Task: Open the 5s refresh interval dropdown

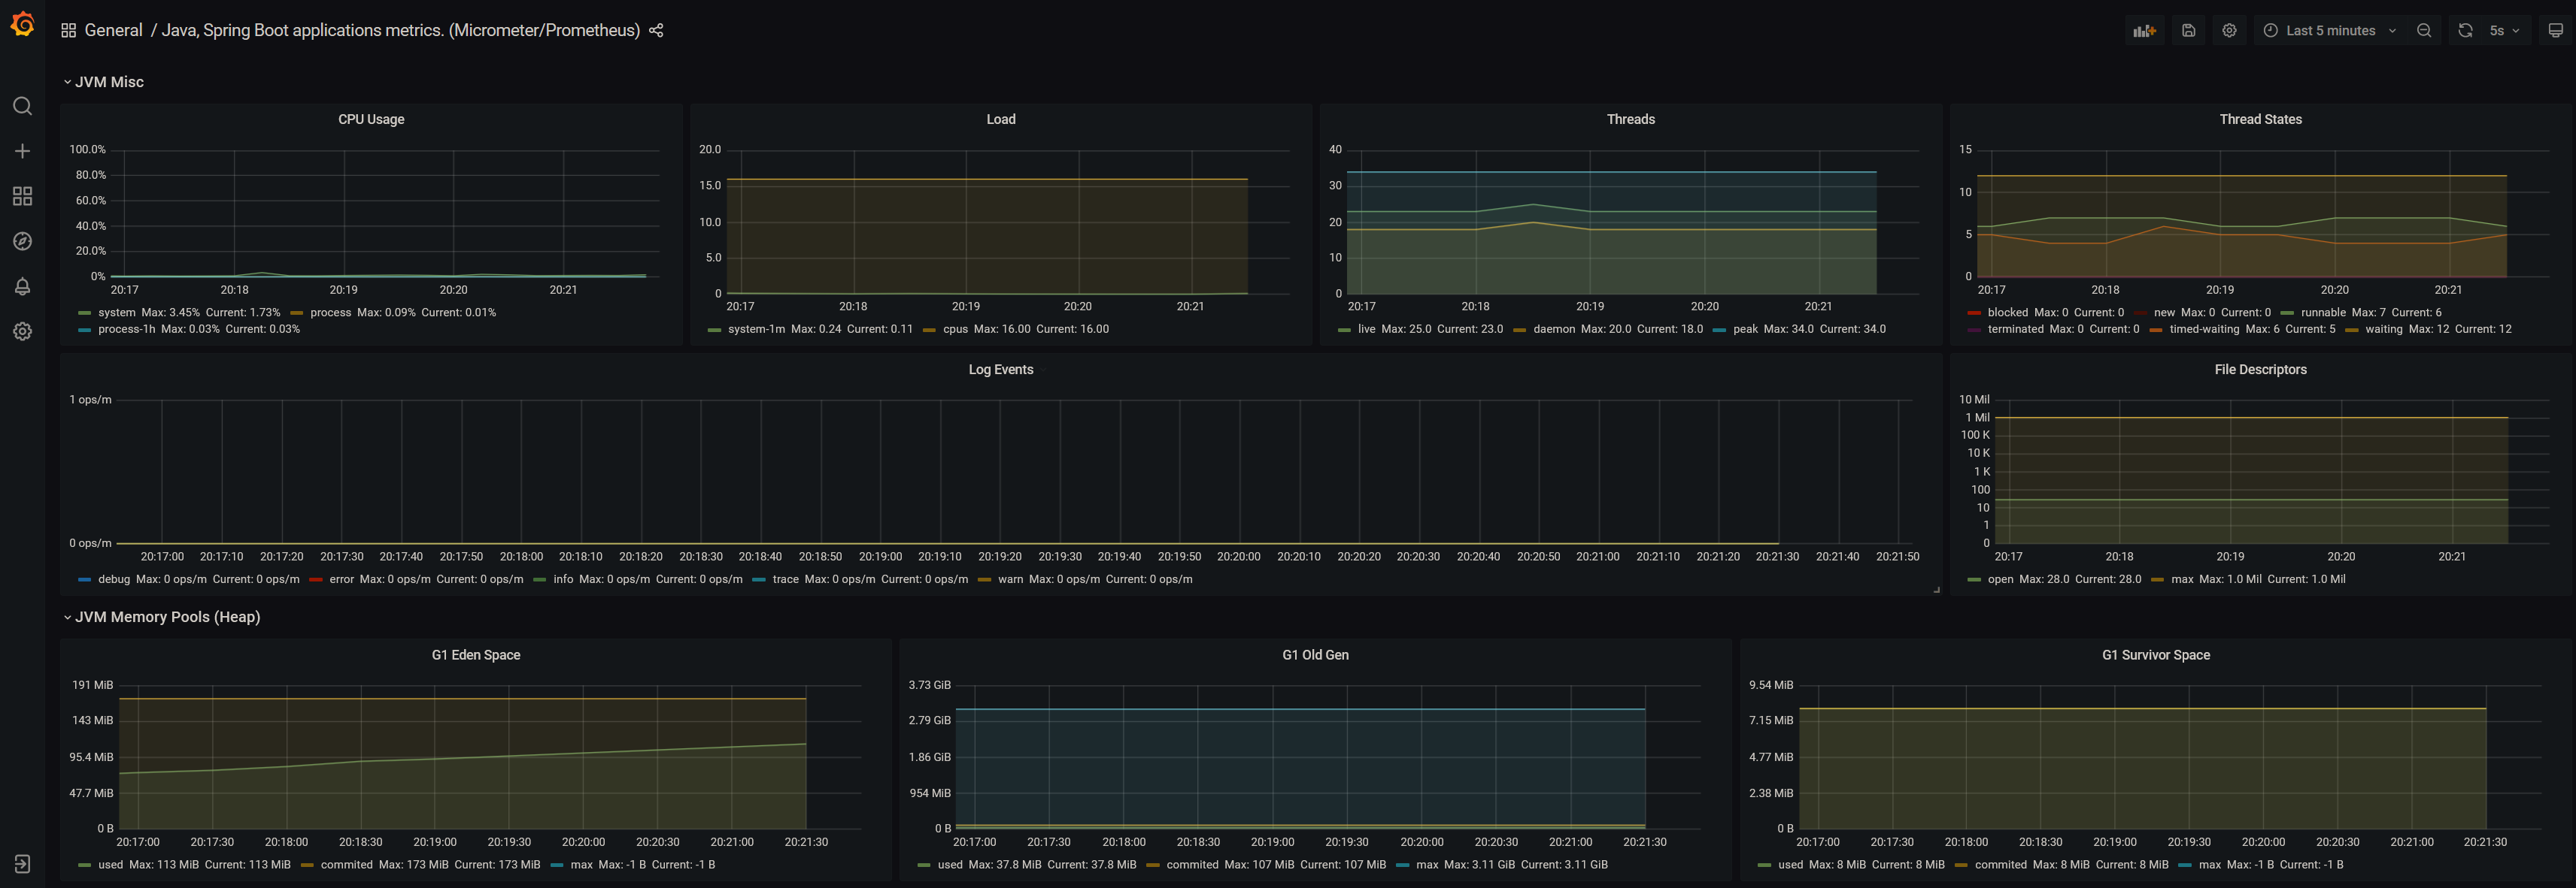Action: 2503,31
